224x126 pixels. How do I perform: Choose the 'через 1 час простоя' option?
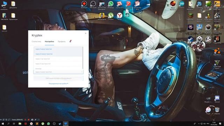58,59
